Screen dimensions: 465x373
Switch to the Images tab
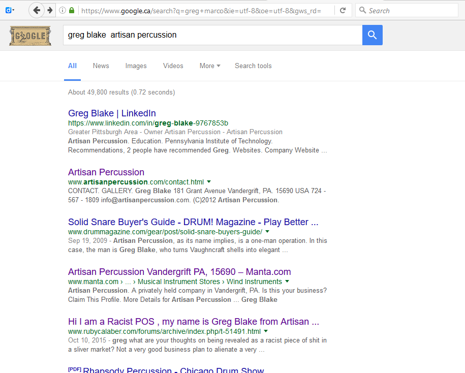point(136,66)
